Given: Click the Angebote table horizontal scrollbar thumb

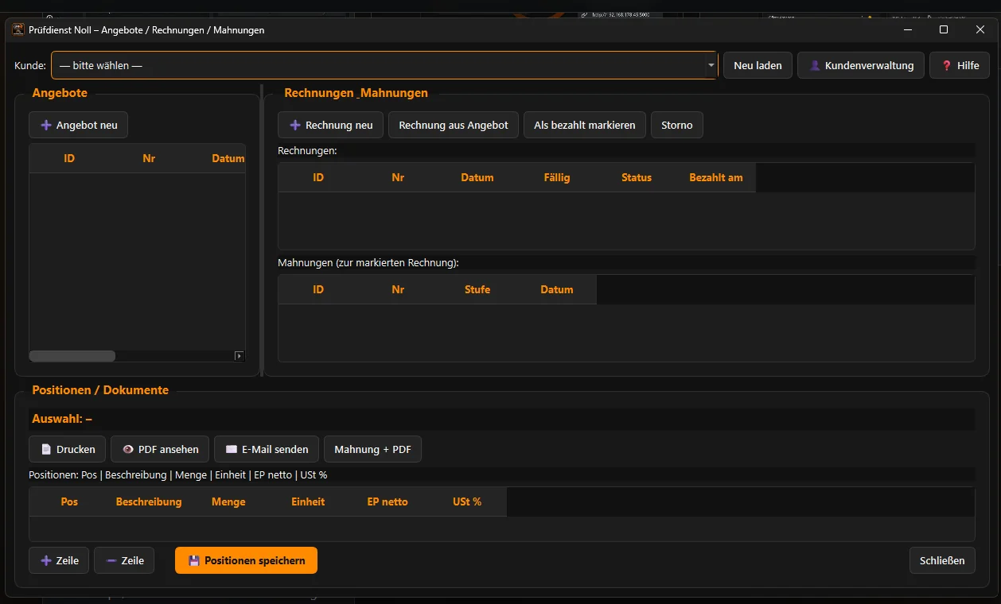Looking at the screenshot, I should click(x=72, y=356).
